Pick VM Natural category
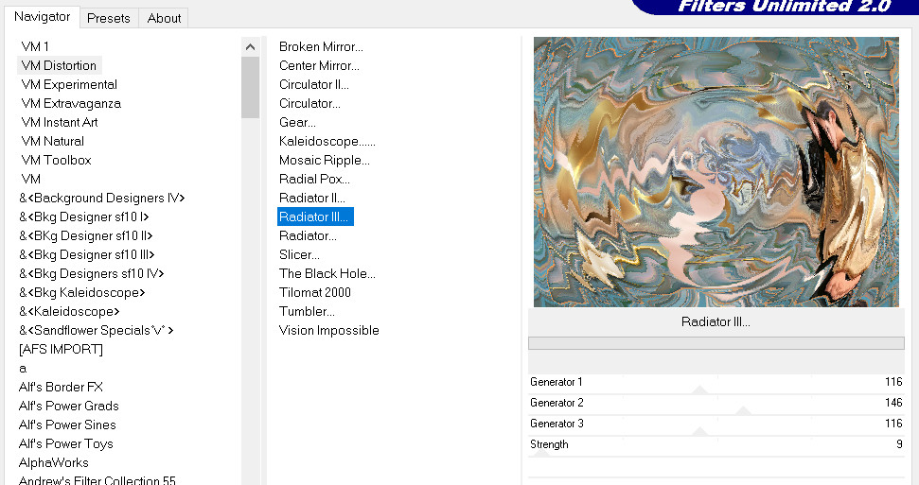This screenshot has width=919, height=485. point(53,141)
